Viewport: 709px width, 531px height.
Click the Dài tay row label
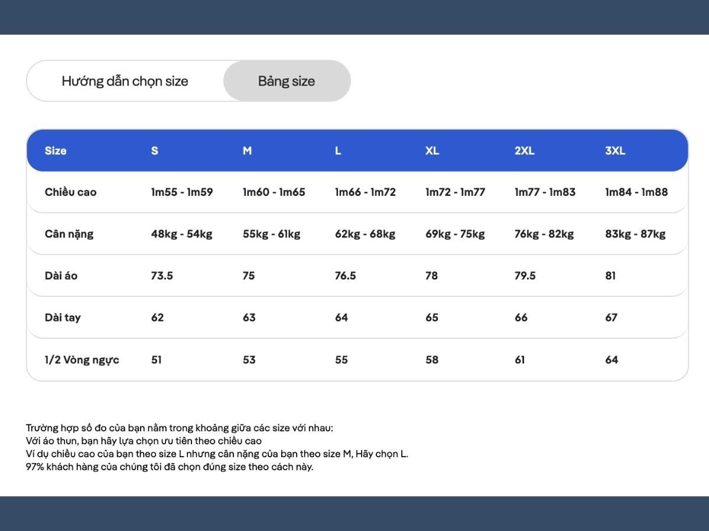coord(63,317)
